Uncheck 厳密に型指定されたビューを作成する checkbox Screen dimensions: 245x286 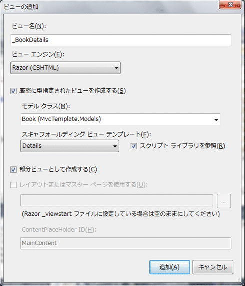(x=13, y=91)
